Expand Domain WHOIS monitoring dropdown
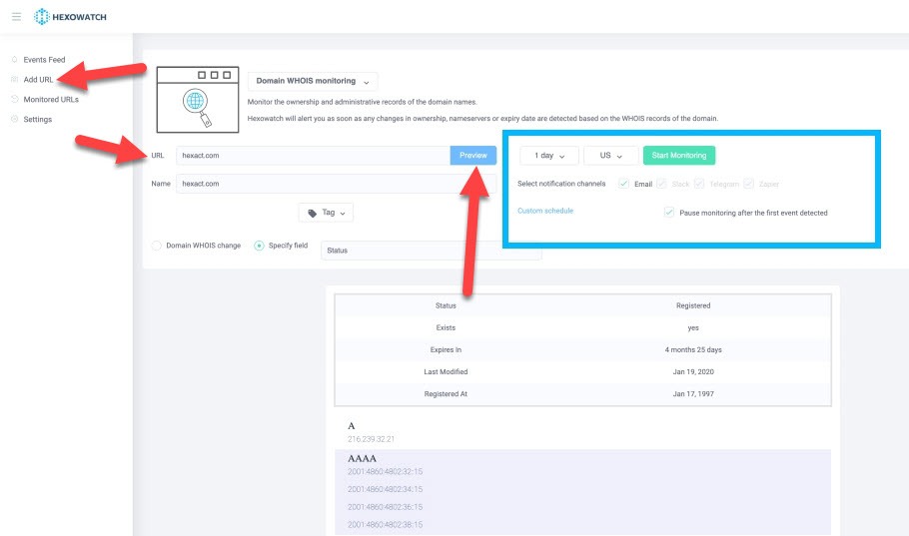This screenshot has height=536, width=909. tap(313, 81)
